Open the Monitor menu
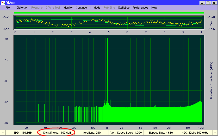The image size is (218, 136). click(68, 8)
